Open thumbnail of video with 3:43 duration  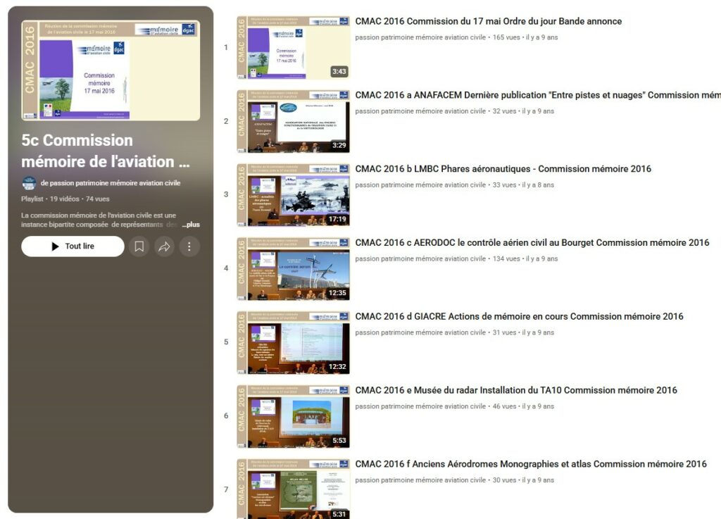coord(294,47)
